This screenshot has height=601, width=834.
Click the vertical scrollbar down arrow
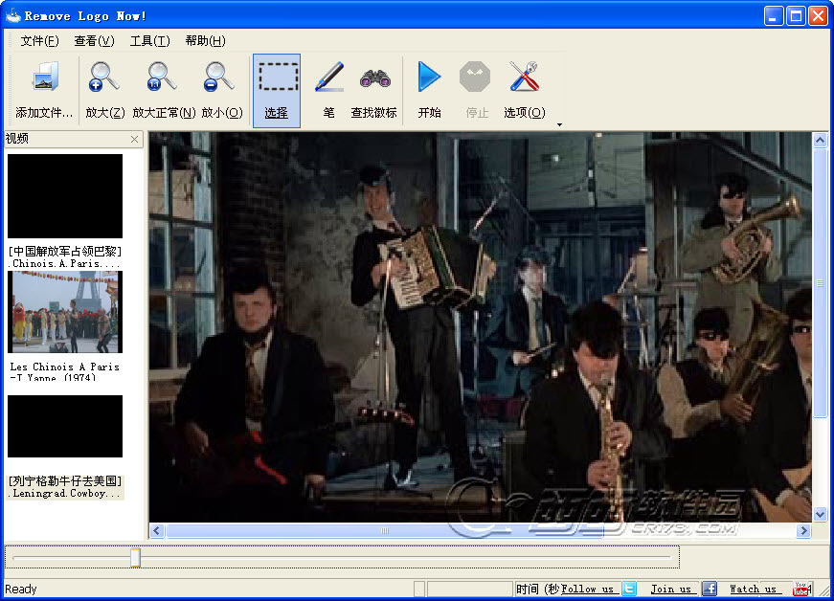(821, 514)
